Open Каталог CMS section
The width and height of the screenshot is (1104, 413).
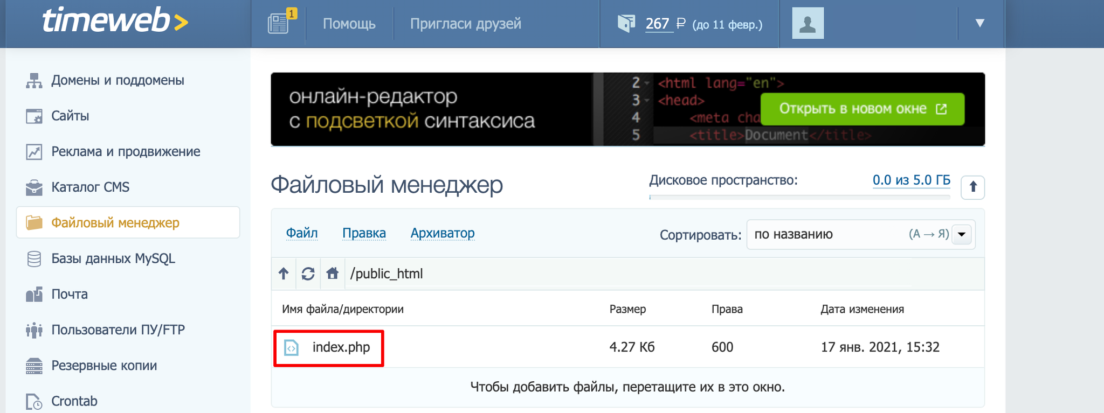click(90, 187)
